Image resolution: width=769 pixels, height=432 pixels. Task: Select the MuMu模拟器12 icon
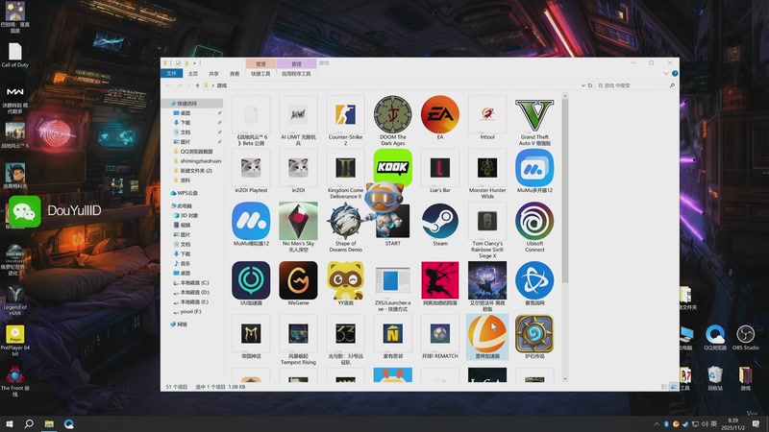pyautogui.click(x=251, y=224)
